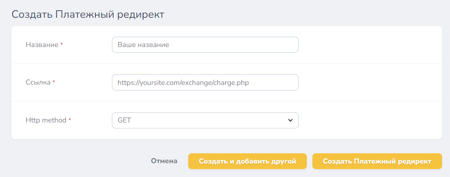Submit with the Создать Платежный редирект button
Image resolution: width=450 pixels, height=177 pixels.
377,161
